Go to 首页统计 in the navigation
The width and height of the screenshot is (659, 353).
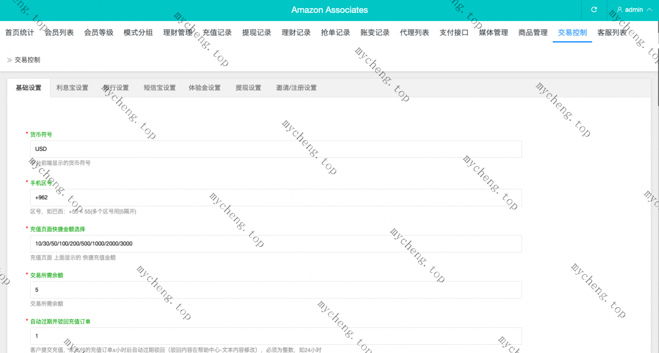point(20,32)
